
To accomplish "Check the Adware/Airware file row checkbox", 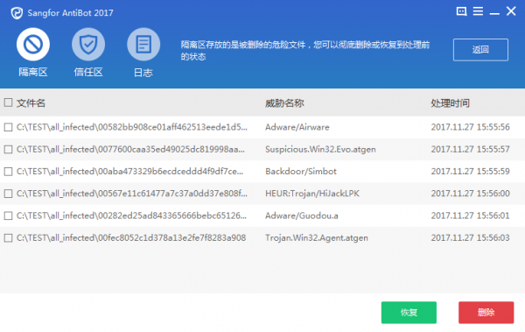I will [x=9, y=127].
